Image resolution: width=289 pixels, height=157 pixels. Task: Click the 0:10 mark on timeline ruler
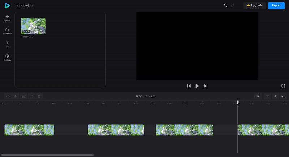click(87, 104)
